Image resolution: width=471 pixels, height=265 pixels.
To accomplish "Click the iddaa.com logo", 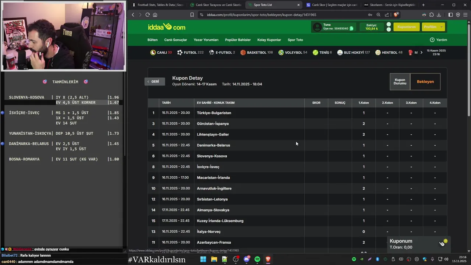I will [x=167, y=27].
